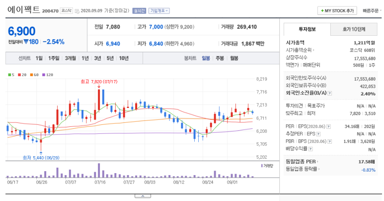Image resolution: width=384 pixels, height=201 pixels.
Task: Click the 투자의견 label
Action: [x=295, y=106]
